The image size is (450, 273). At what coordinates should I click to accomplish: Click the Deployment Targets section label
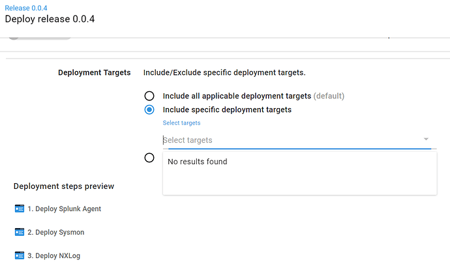pyautogui.click(x=95, y=72)
